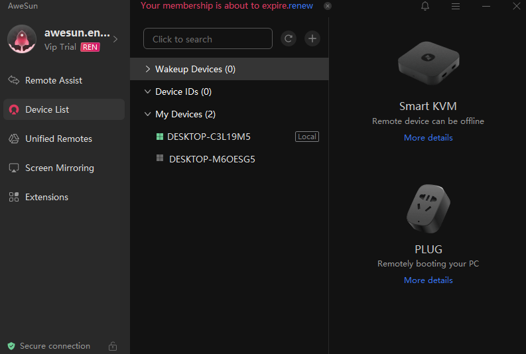Select device DESKTOP-M6OESG5
This screenshot has width=526, height=354.
(230, 159)
